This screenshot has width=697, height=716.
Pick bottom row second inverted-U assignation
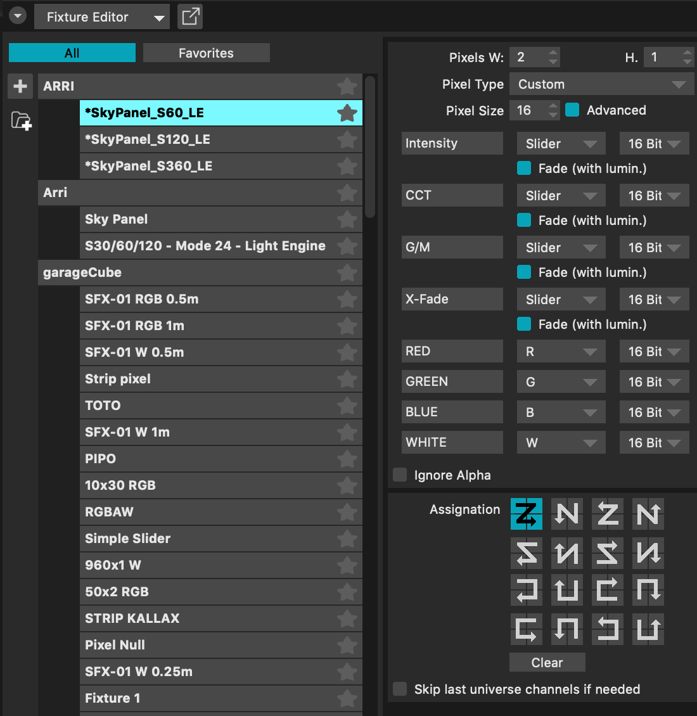567,629
